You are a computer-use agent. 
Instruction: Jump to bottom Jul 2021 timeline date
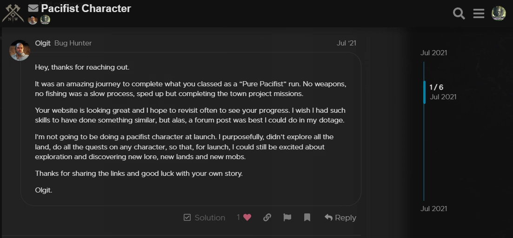pyautogui.click(x=433, y=209)
